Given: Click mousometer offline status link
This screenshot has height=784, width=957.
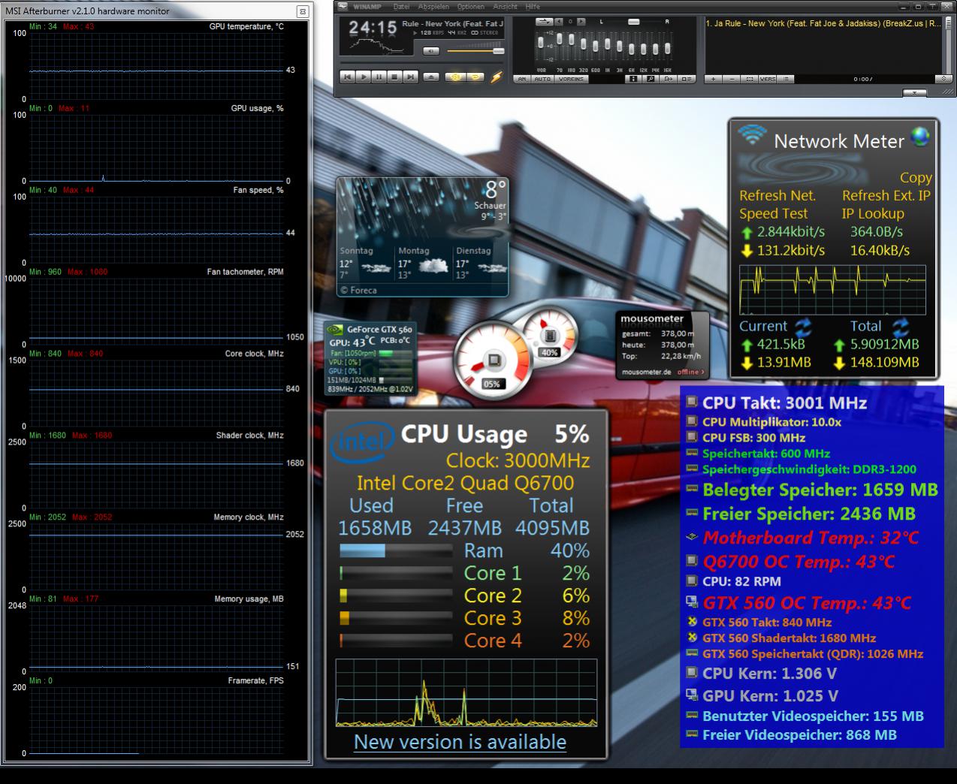Looking at the screenshot, I should click(x=690, y=372).
